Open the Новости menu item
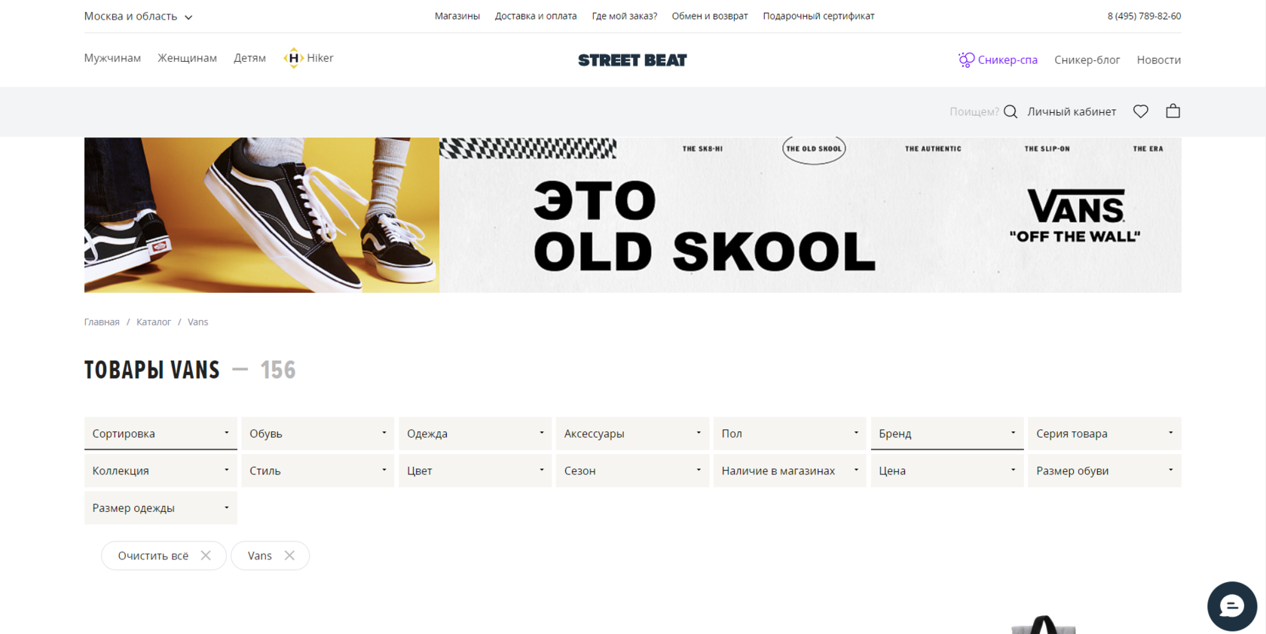Image resolution: width=1266 pixels, height=634 pixels. click(x=1159, y=59)
